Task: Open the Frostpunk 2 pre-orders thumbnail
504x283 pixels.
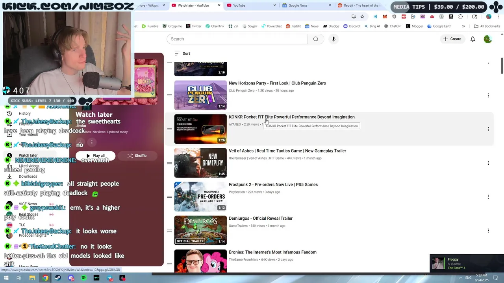Action: click(200, 197)
